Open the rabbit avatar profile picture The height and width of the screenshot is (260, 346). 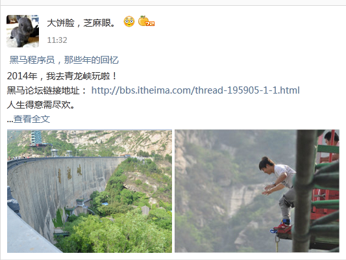[23, 31]
